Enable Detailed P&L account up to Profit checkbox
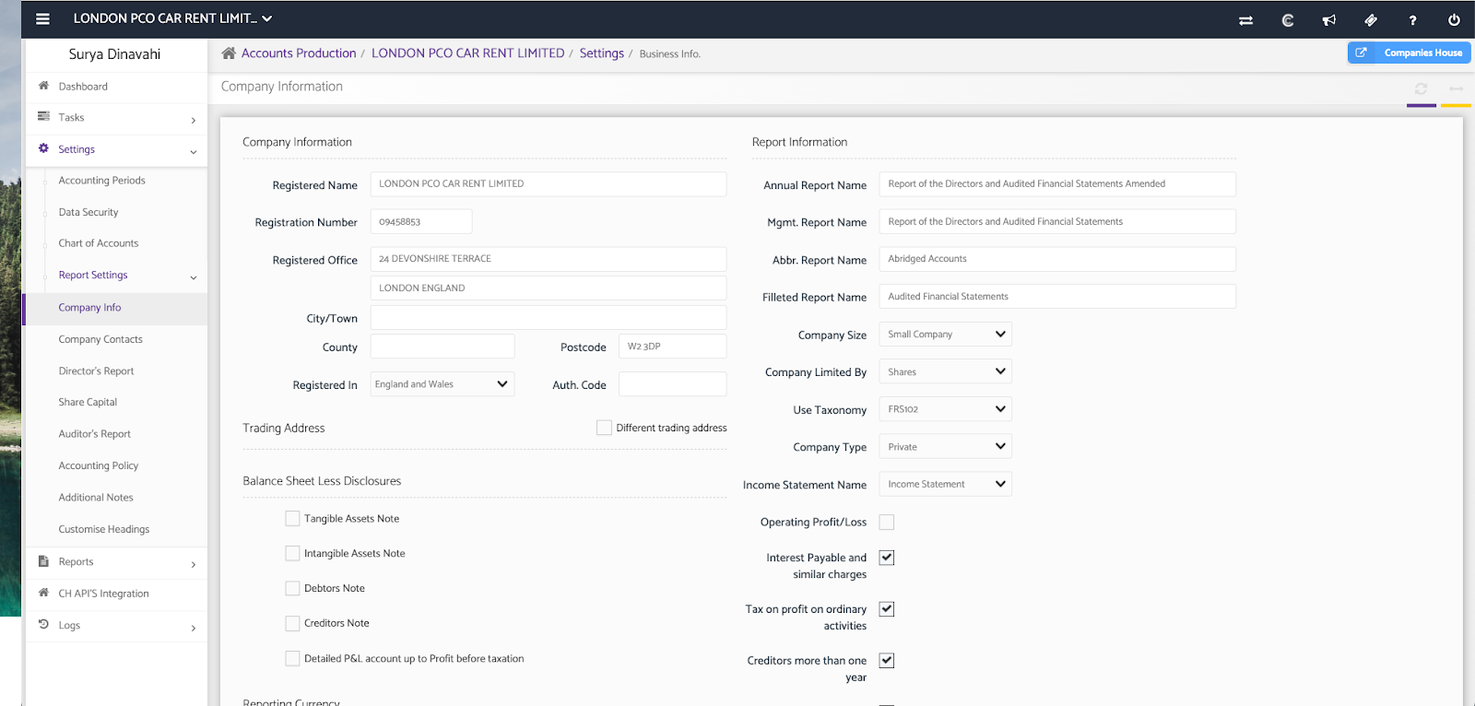 click(x=292, y=658)
